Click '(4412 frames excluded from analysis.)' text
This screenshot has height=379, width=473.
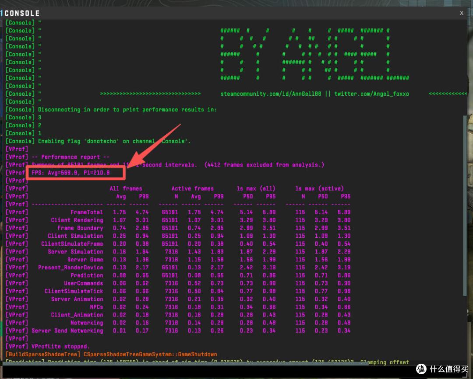point(264,165)
